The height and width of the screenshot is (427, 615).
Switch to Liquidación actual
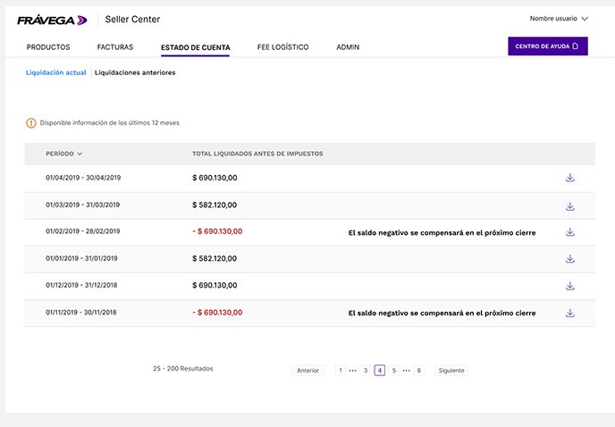[x=55, y=72]
